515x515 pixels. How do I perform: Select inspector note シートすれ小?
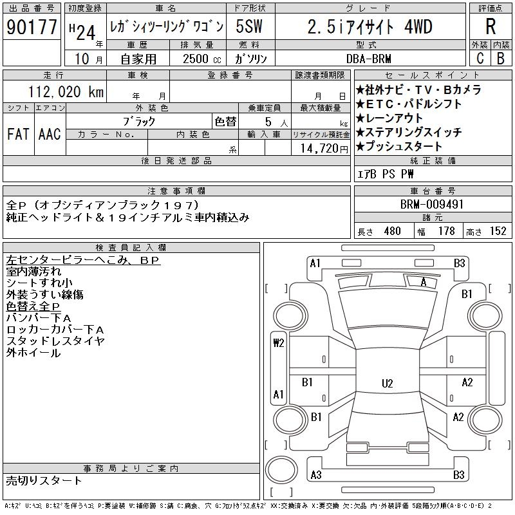(39, 283)
